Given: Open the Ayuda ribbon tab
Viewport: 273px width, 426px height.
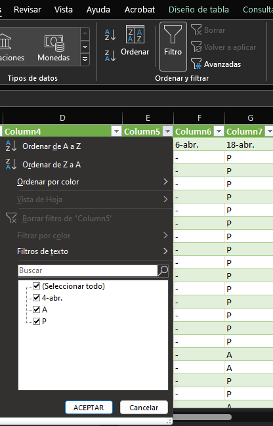Looking at the screenshot, I should (98, 9).
